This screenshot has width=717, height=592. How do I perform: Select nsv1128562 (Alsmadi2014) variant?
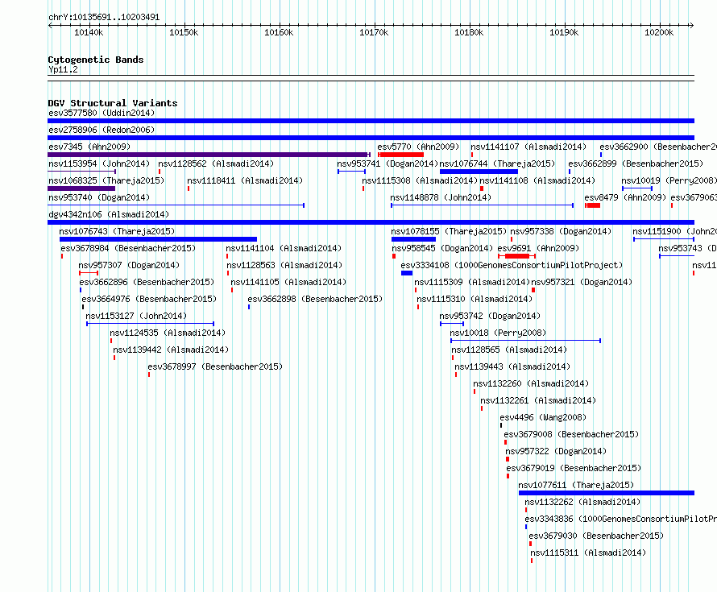[x=216, y=164]
